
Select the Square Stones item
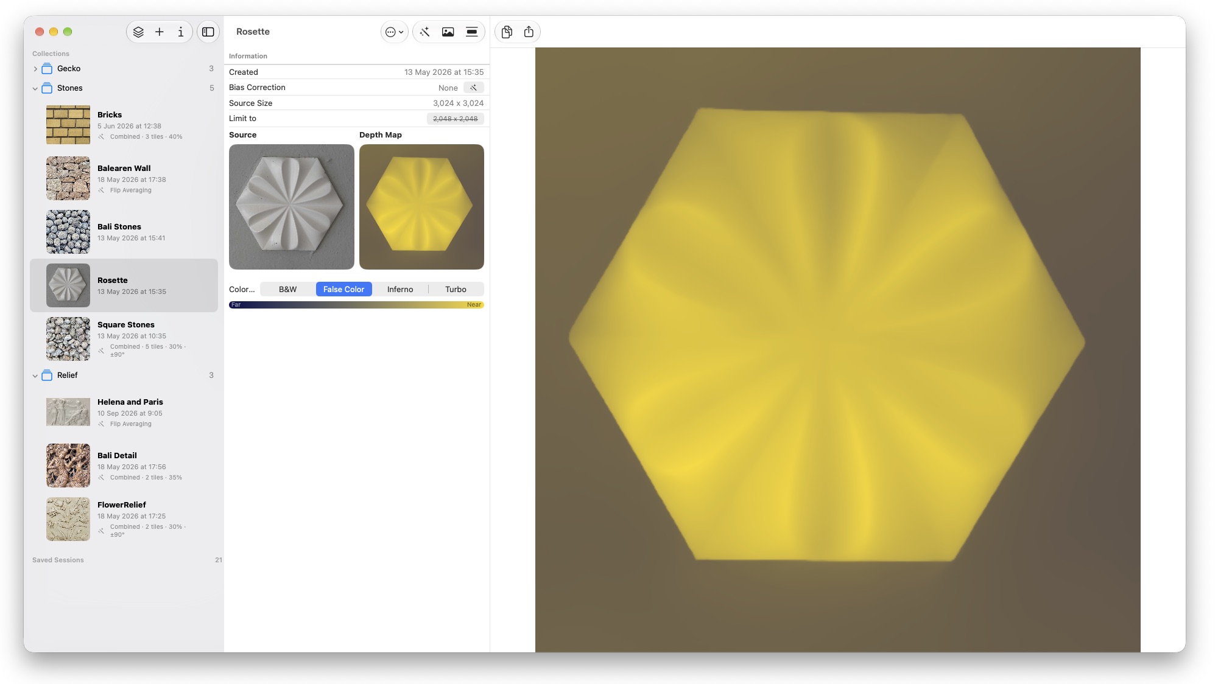[x=124, y=339]
